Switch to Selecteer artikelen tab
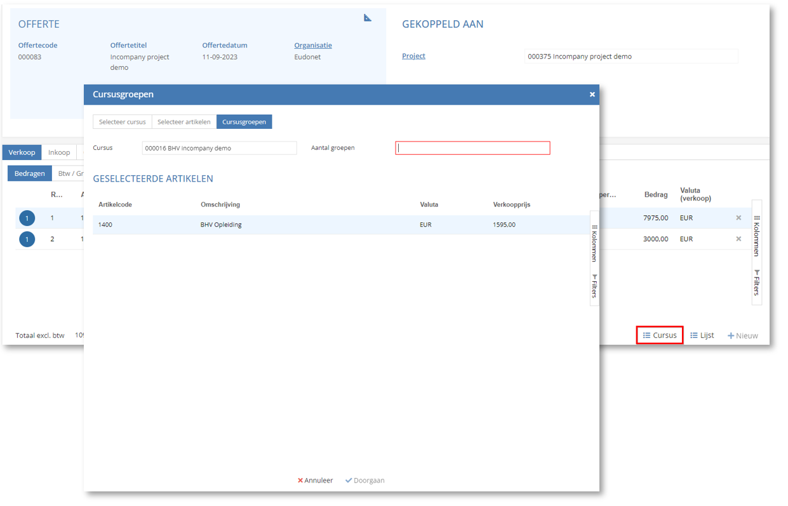 pyautogui.click(x=184, y=122)
